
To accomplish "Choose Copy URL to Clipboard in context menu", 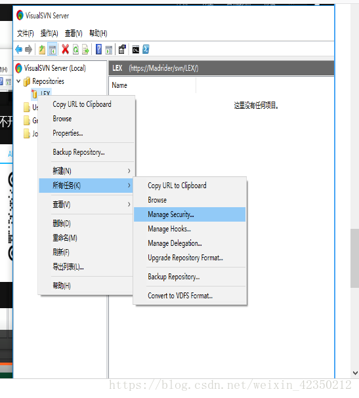I will (x=87, y=104).
